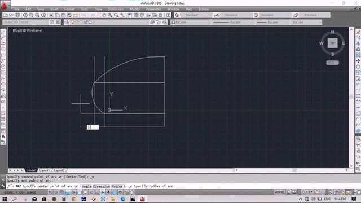
Task: Click the vertical scrollbar thumb
Action: click(351, 96)
